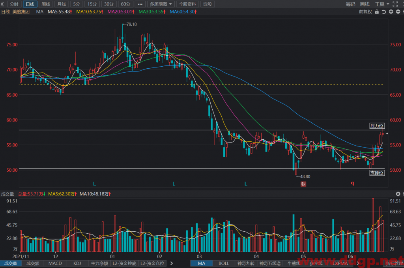Click the undo arrow icon in chart header
The width and height of the screenshot is (404, 268).
click(384, 11)
